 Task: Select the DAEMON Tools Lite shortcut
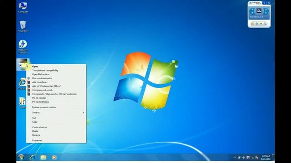(23, 47)
